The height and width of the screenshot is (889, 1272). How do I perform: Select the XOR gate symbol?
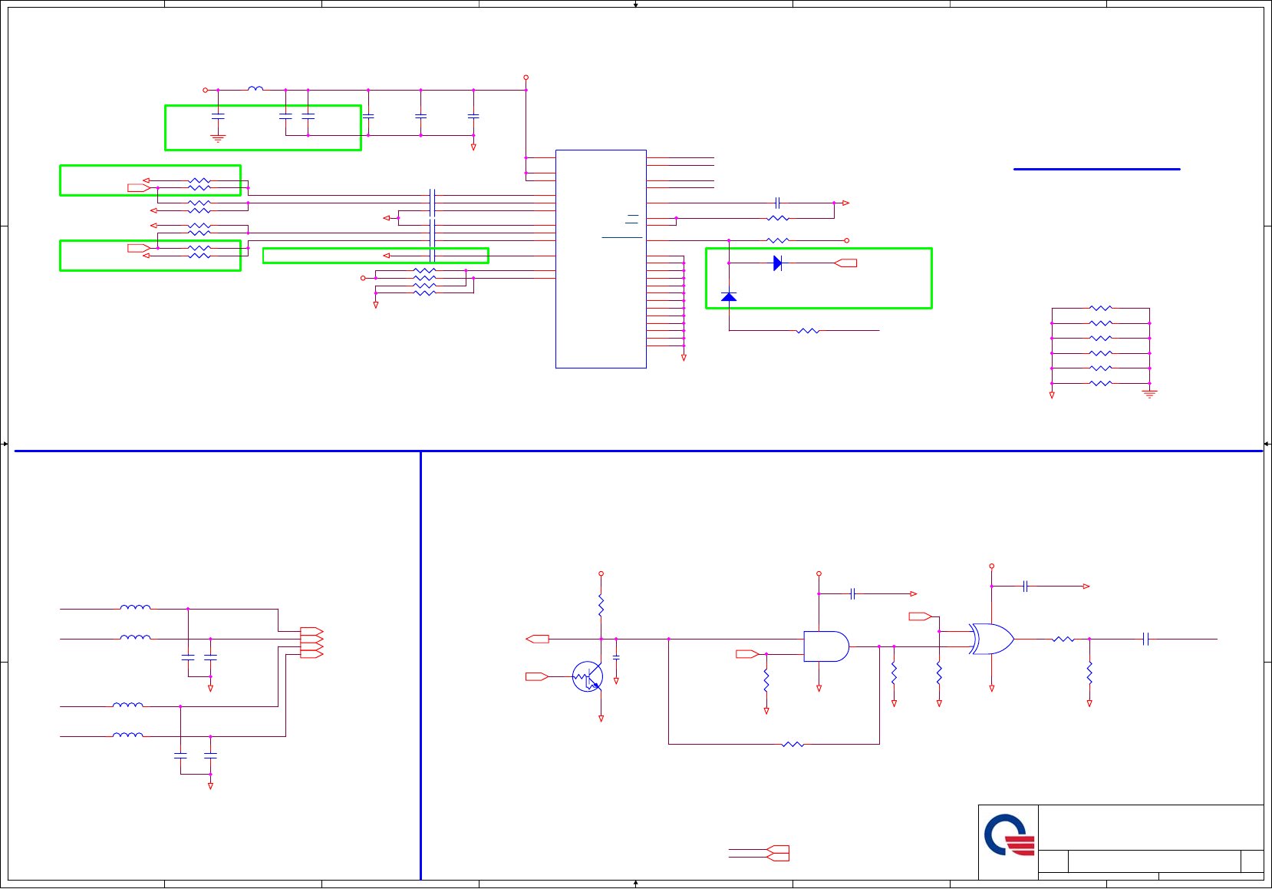[991, 639]
